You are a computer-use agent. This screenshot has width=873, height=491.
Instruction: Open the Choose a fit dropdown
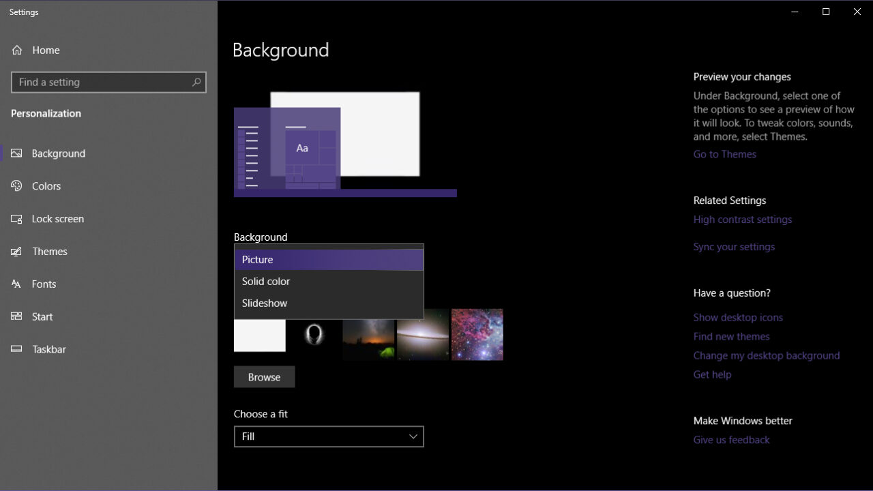(x=329, y=436)
